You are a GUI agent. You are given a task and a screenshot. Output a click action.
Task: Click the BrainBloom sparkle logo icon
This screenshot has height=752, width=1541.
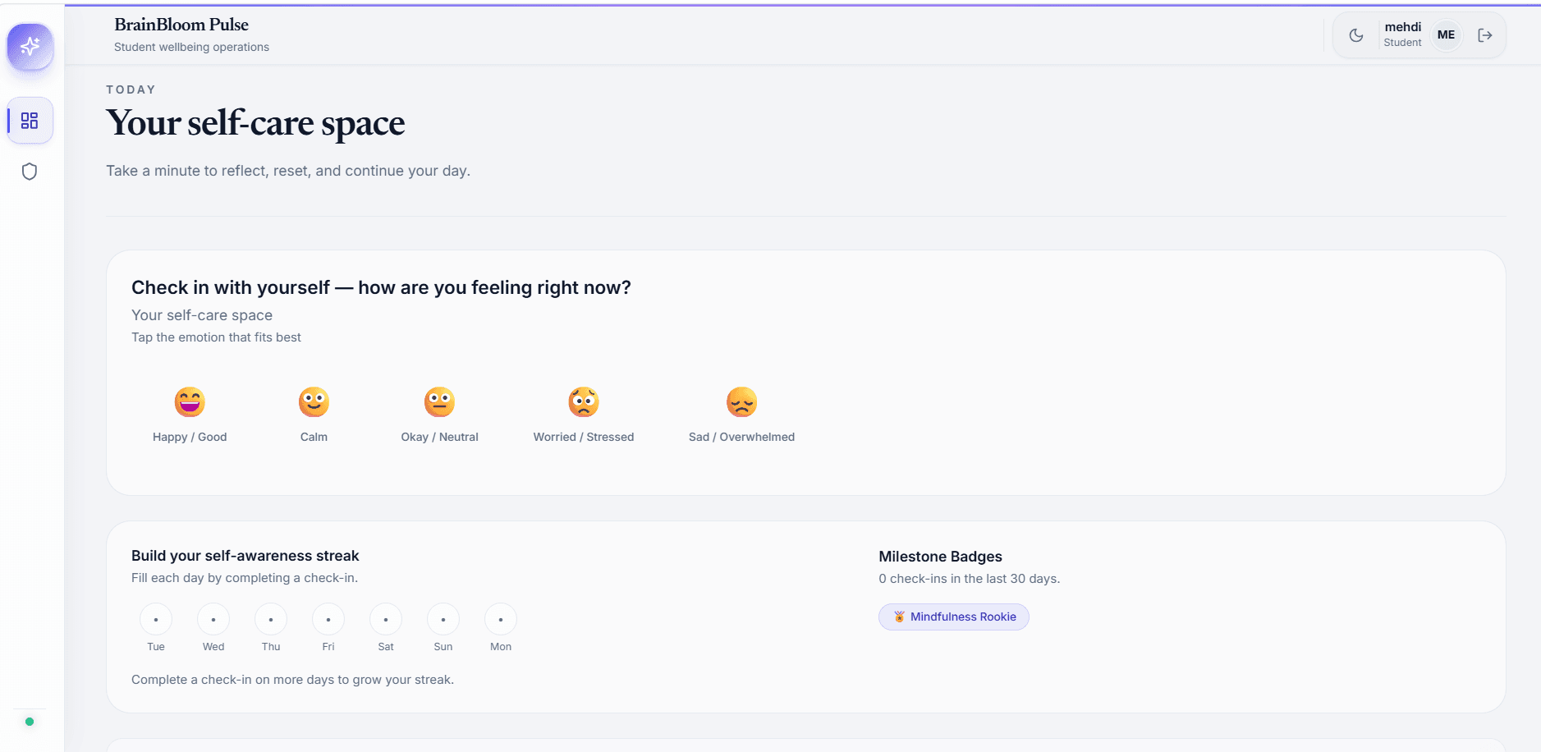pos(30,46)
